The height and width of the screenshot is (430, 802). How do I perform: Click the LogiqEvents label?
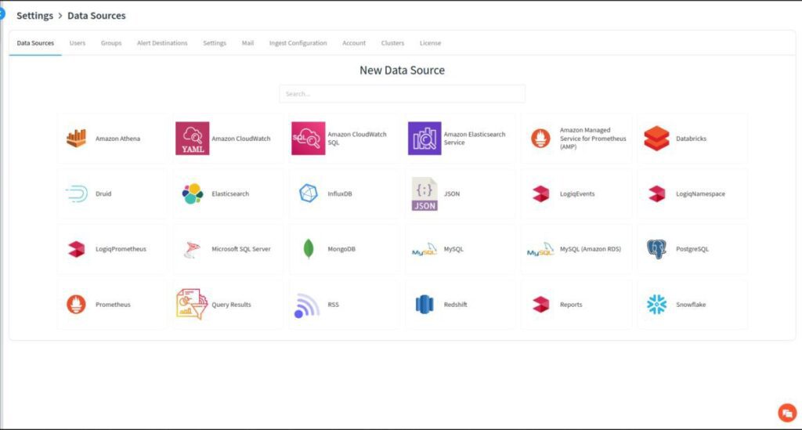577,193
